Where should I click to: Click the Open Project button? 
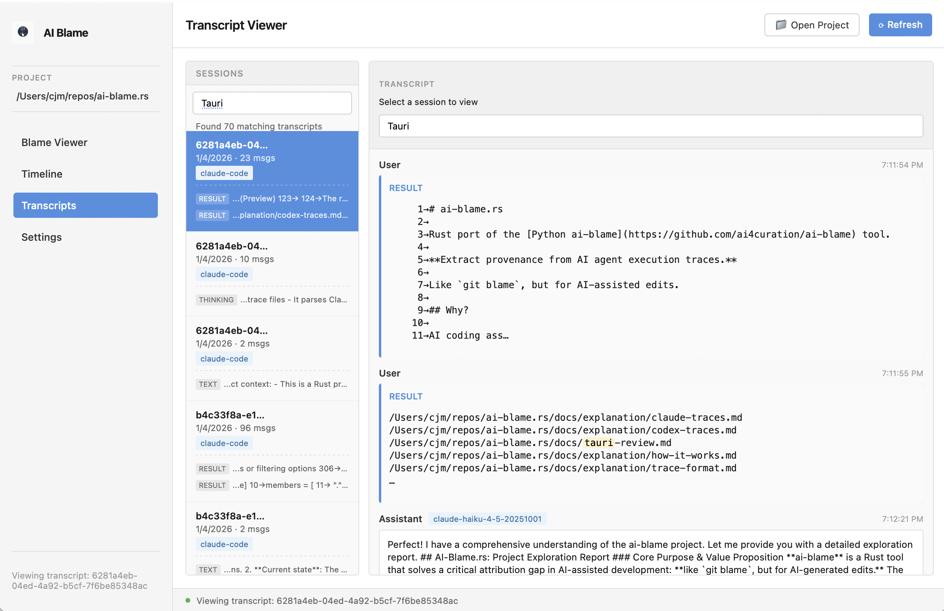tap(811, 24)
